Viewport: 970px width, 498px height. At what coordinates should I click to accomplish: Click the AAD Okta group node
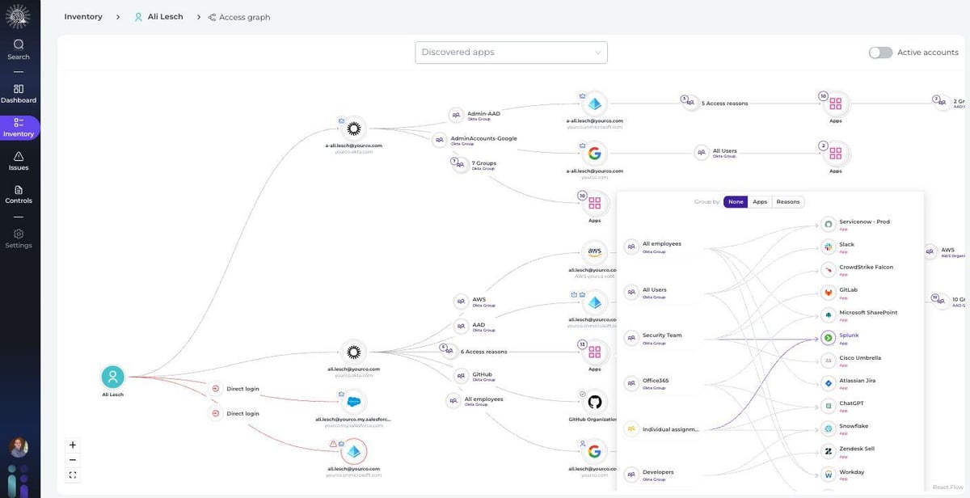(x=475, y=327)
